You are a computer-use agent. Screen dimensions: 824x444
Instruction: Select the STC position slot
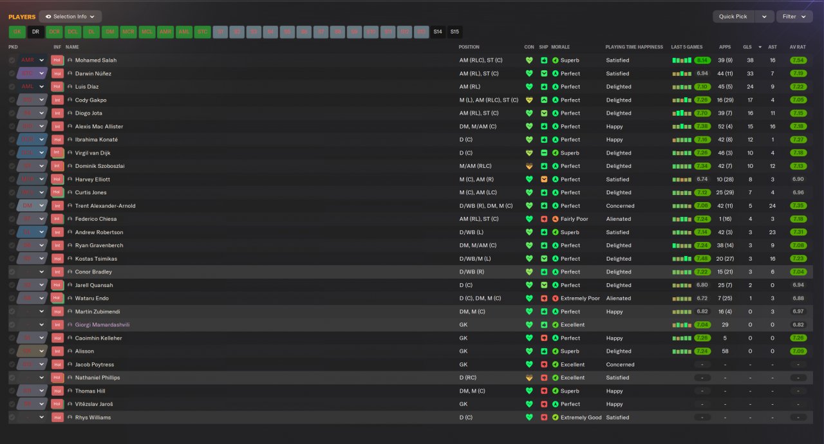pos(203,32)
